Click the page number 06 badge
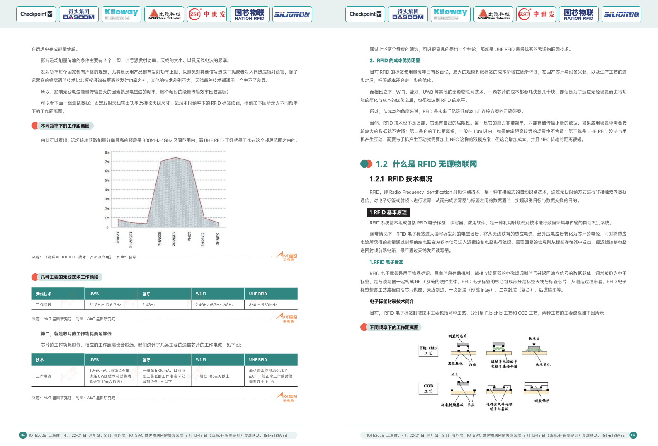The height and width of the screenshot is (446, 658). (23, 435)
